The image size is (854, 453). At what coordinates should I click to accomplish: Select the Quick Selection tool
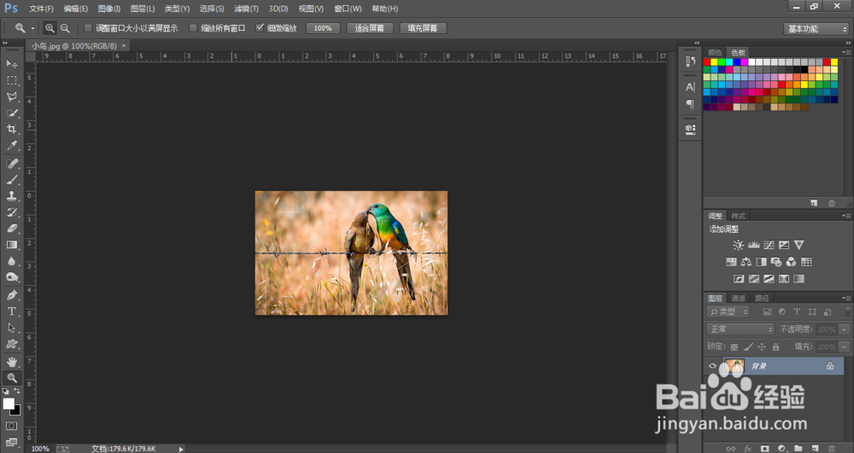click(11, 113)
